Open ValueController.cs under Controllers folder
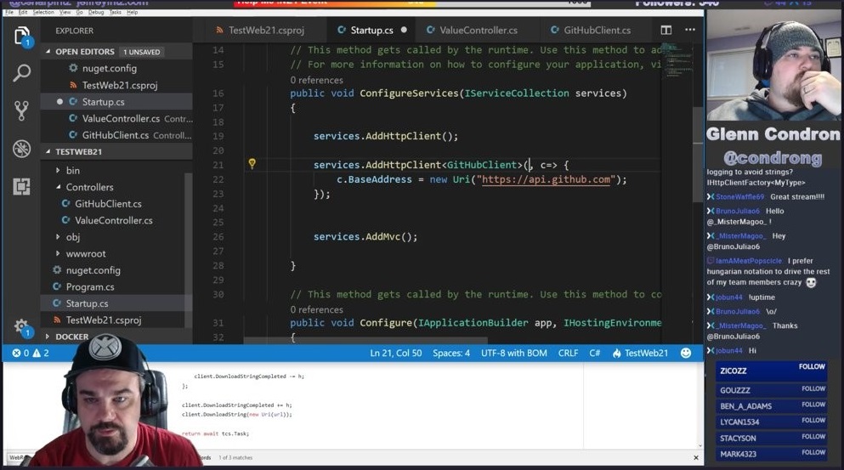Screen dimensions: 844x470 (113, 220)
